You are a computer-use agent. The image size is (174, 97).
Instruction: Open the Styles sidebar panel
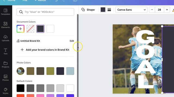click(x=5, y=91)
